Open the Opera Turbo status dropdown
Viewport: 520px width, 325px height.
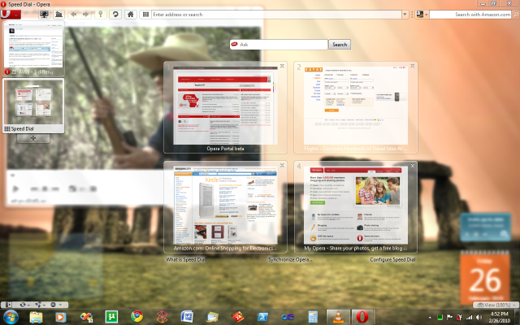click(55, 305)
